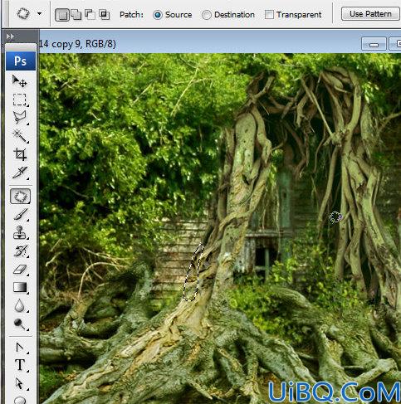The width and height of the screenshot is (401, 404).
Task: Choose Subtract from selection mode
Action: 90,14
